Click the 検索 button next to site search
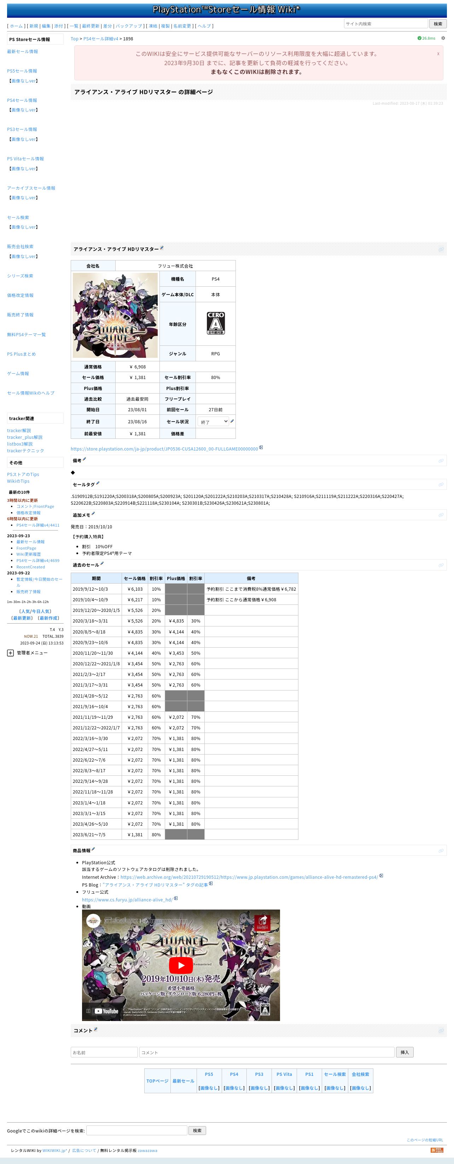 click(438, 24)
